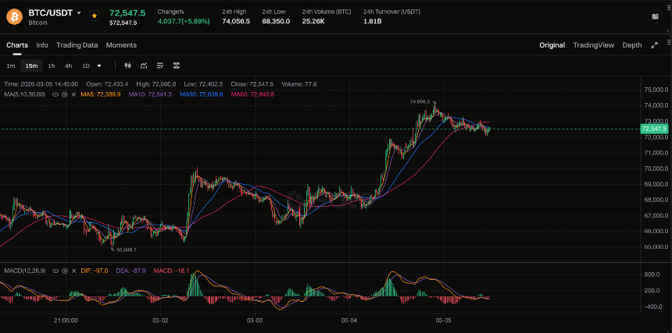Open the Info tab
Viewport: 672px width, 333px height.
click(42, 45)
